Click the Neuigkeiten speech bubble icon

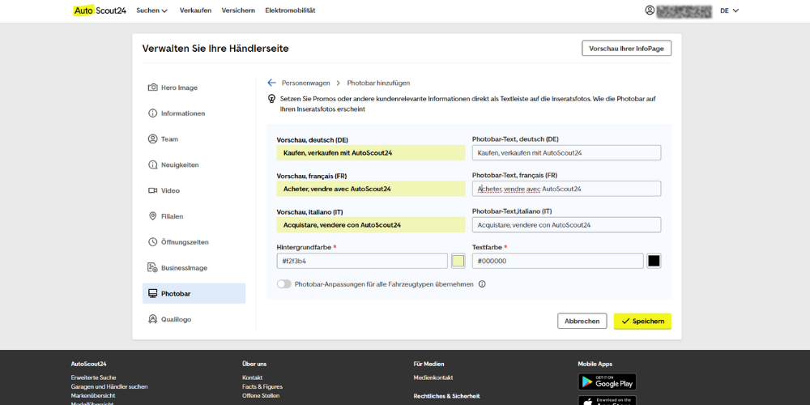tap(152, 164)
